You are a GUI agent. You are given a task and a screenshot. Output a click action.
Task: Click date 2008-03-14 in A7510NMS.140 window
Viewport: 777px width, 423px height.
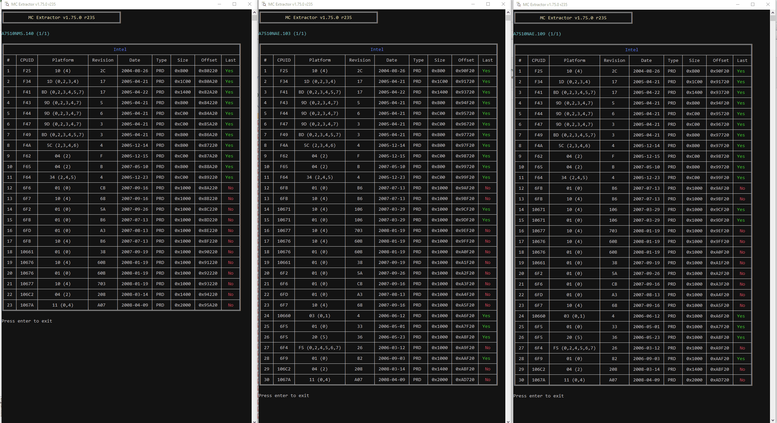click(x=135, y=295)
